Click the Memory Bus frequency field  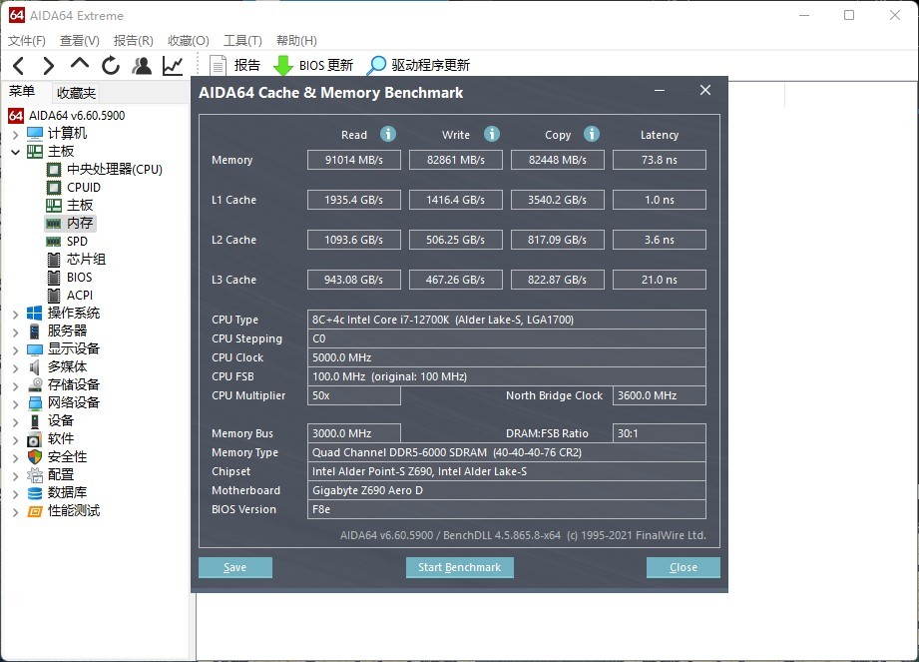353,432
